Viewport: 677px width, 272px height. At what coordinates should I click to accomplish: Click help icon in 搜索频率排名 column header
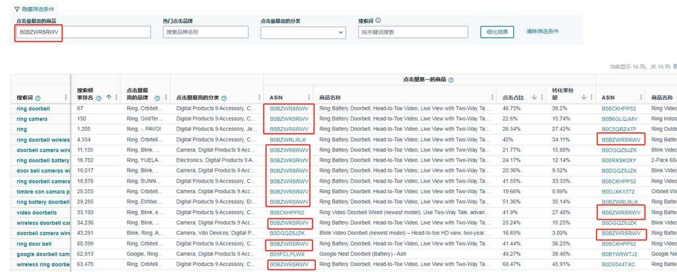[99, 97]
